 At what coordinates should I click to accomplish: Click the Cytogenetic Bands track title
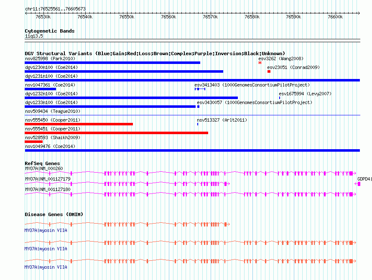coord(50,31)
